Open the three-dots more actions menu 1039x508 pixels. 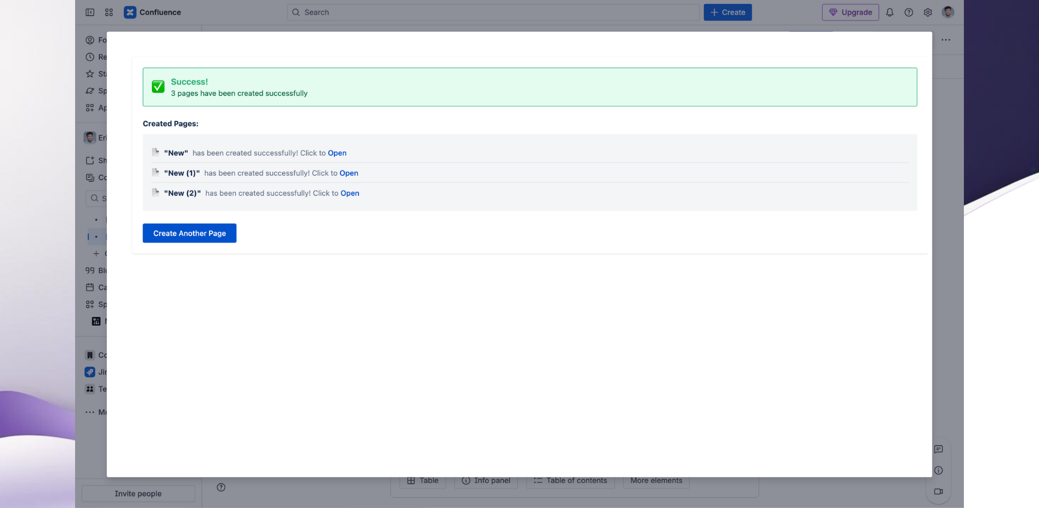pos(946,40)
